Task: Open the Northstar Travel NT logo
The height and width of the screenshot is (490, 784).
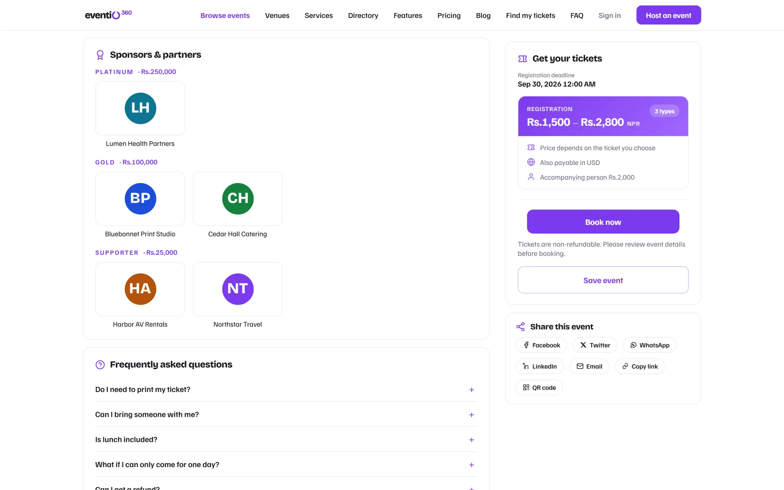Action: click(238, 289)
